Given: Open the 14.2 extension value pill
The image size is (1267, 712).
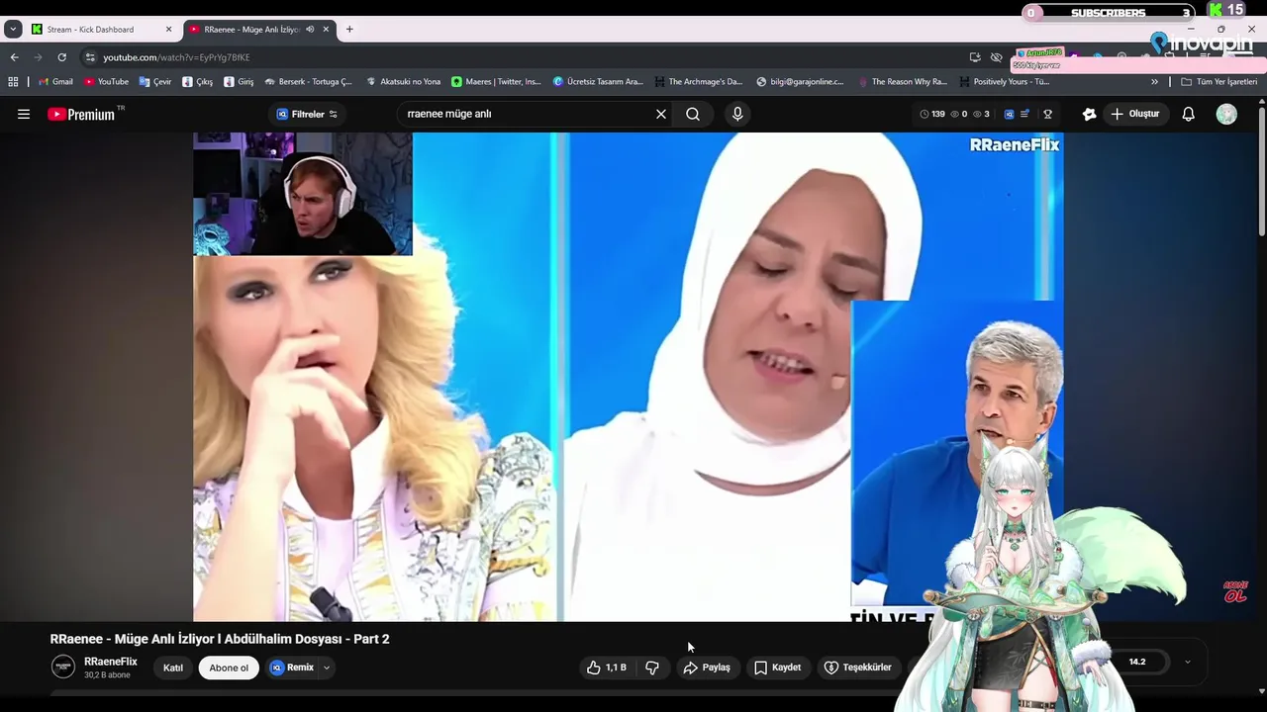Looking at the screenshot, I should pos(1137,662).
